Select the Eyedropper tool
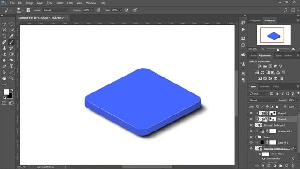 pyautogui.click(x=11, y=36)
